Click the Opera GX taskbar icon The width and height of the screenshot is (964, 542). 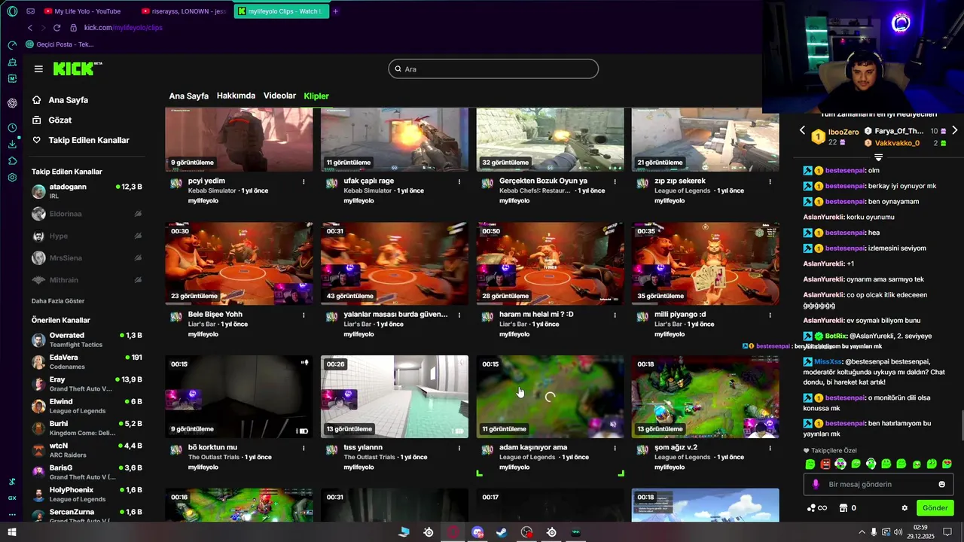pos(453,532)
